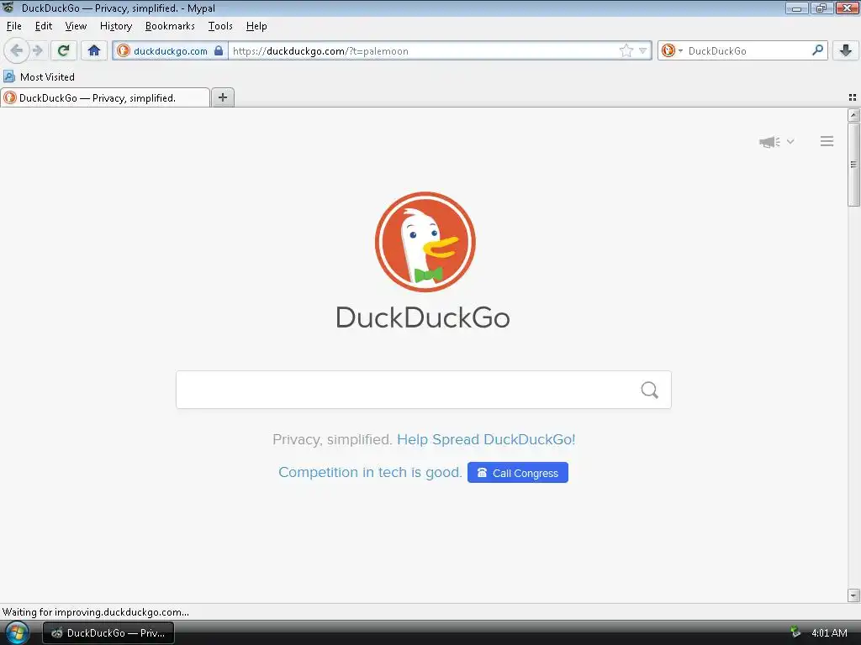861x645 pixels.
Task: Follow Competition in tech is good link
Action: coord(370,472)
